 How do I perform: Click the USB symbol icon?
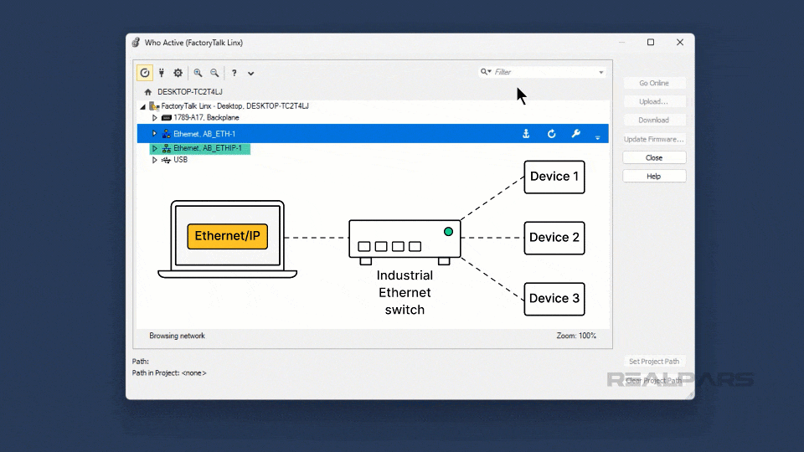[166, 160]
